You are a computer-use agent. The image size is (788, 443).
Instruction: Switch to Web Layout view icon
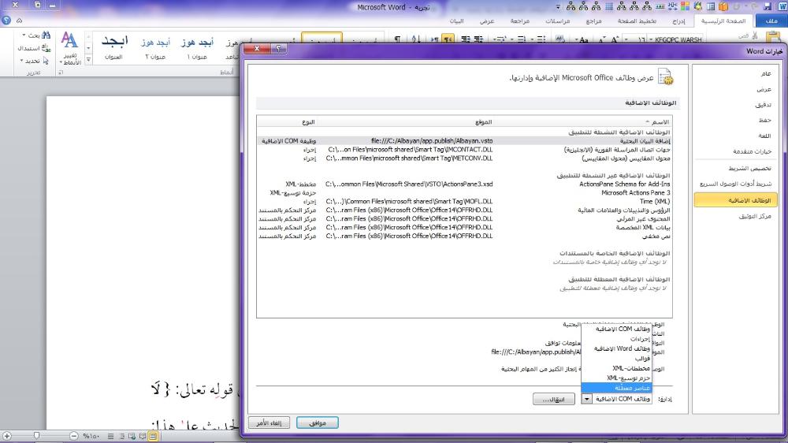pos(132,437)
